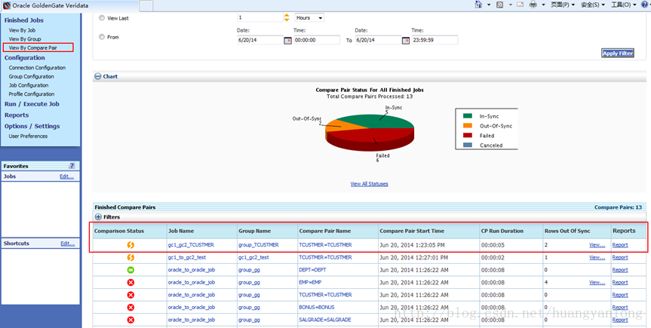Increase View Last value with up arrow
The height and width of the screenshot is (328, 651).
[x=287, y=15]
